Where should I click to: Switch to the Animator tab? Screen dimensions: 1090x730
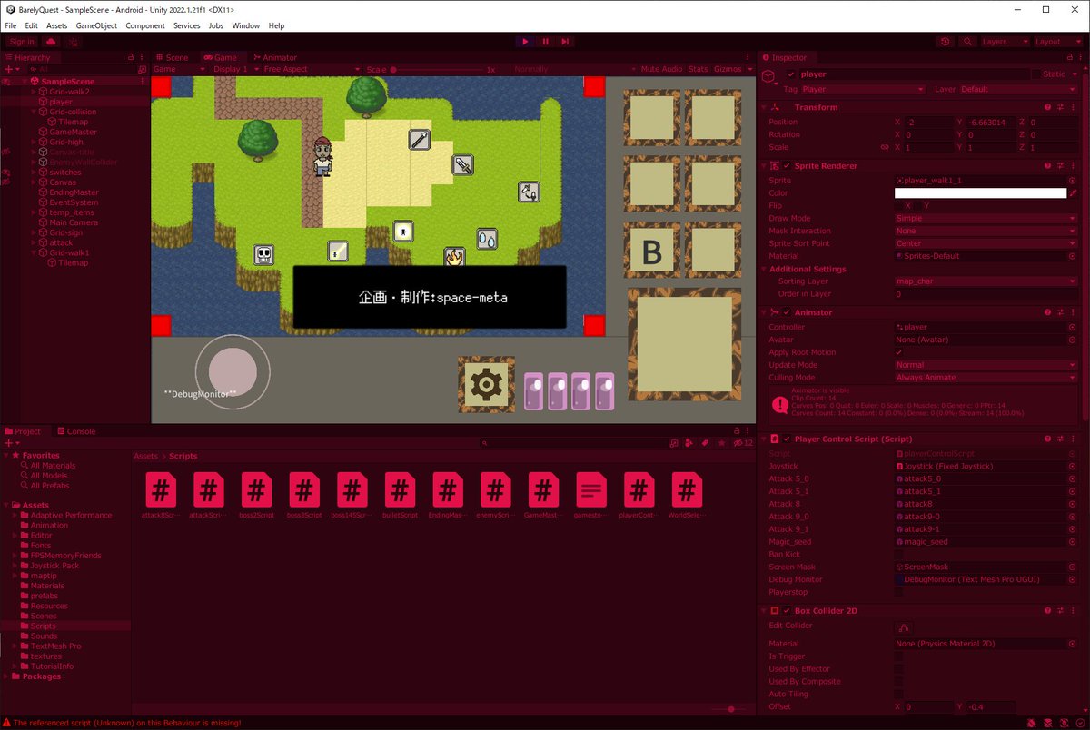(x=274, y=57)
